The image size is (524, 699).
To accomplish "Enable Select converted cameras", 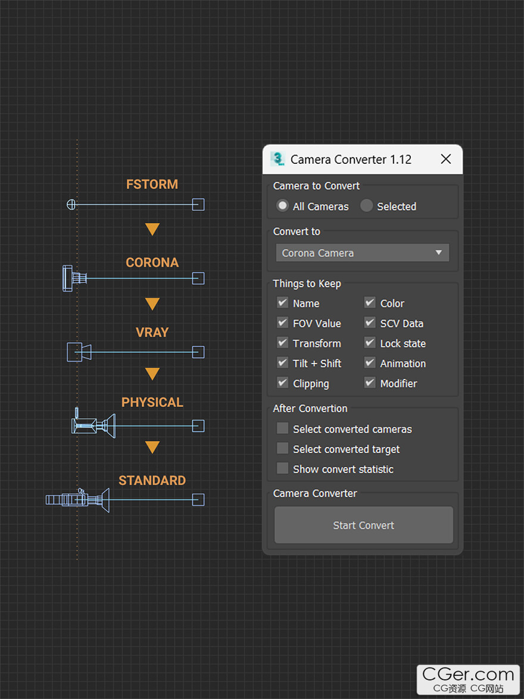I will tap(282, 428).
